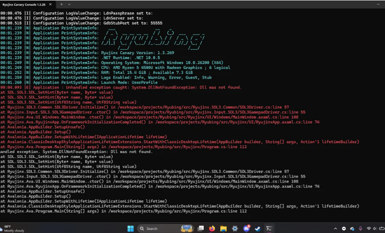The height and width of the screenshot is (233, 385).
Task: Click red 'OnFrameworkInitializationCompleted()' line 74 entry
Action: coord(160,122)
